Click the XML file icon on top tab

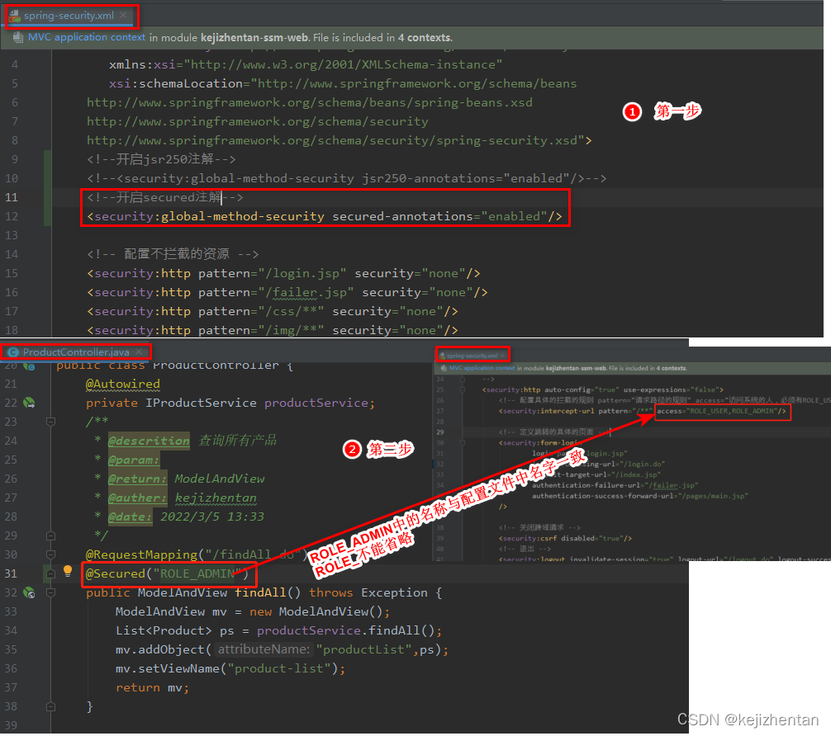(15, 16)
